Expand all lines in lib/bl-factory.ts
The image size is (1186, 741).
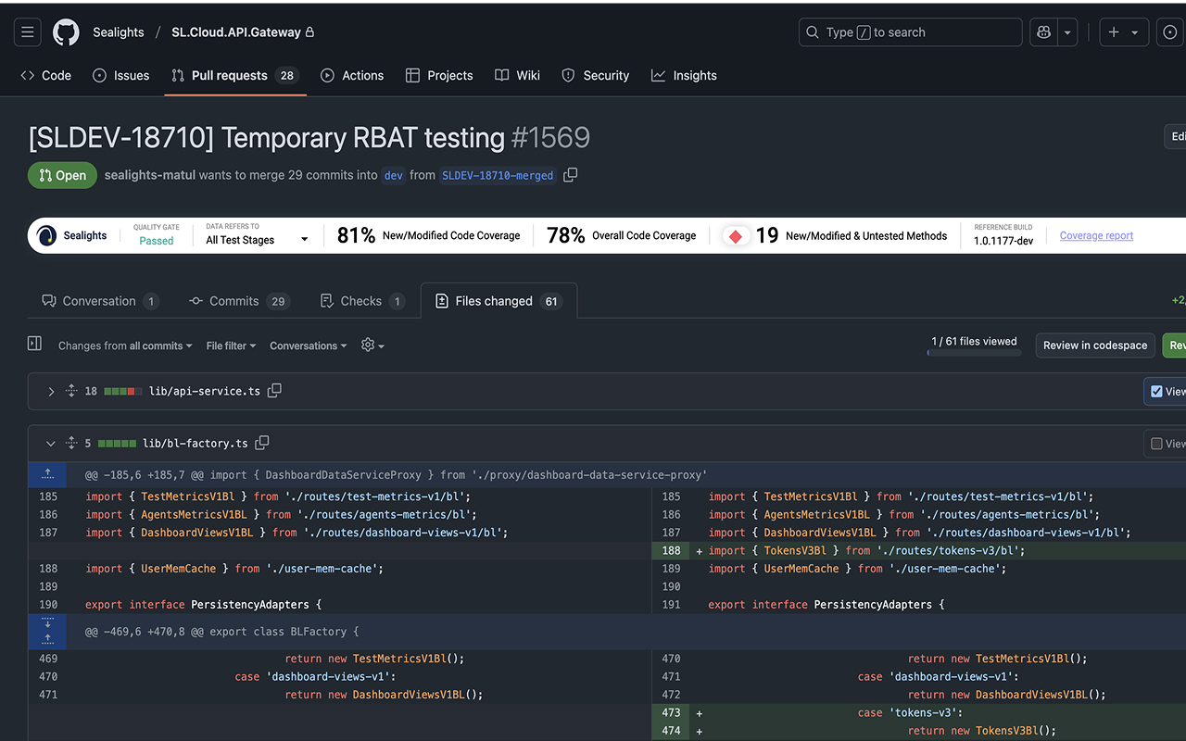tap(71, 444)
